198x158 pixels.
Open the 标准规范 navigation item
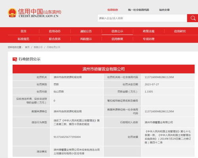23,39
